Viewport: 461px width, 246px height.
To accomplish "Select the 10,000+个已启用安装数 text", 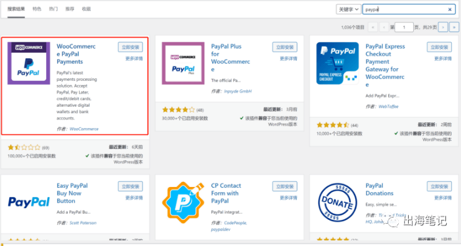I will 339,134.
